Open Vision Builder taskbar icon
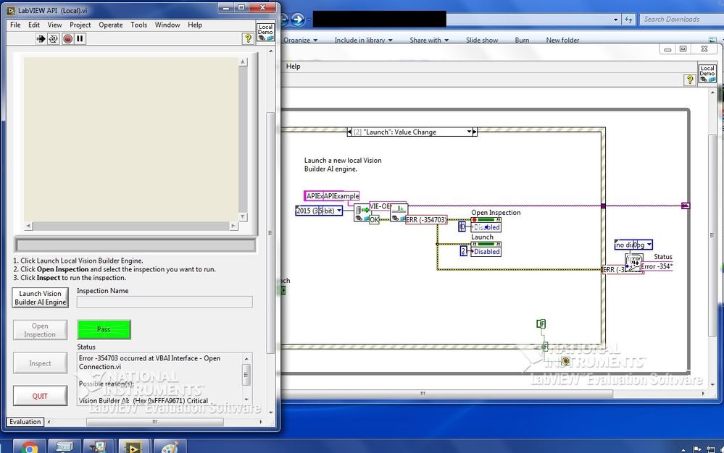724x453 pixels. 98,447
